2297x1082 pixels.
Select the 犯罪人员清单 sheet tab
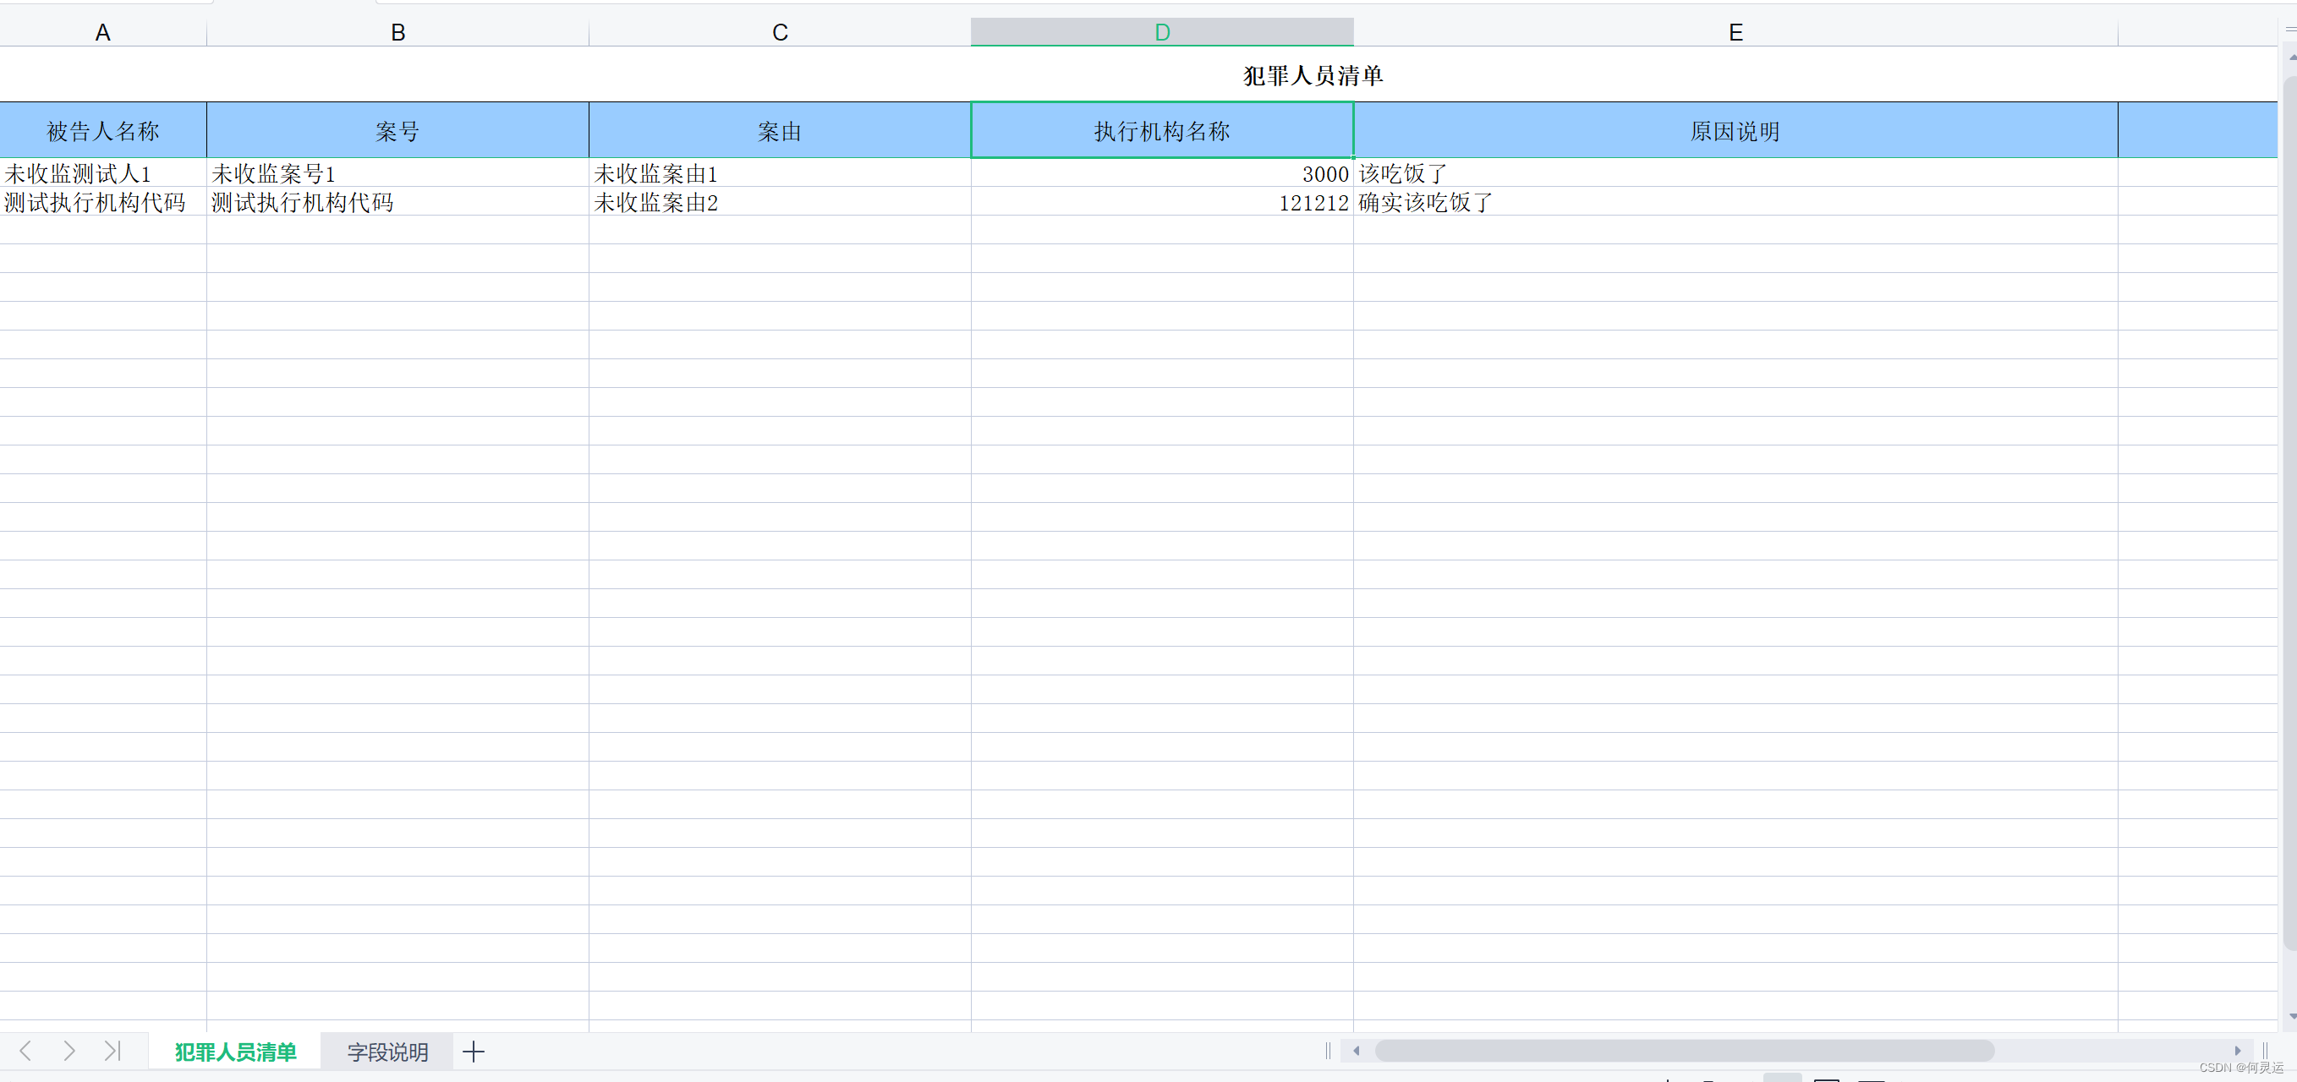click(235, 1052)
